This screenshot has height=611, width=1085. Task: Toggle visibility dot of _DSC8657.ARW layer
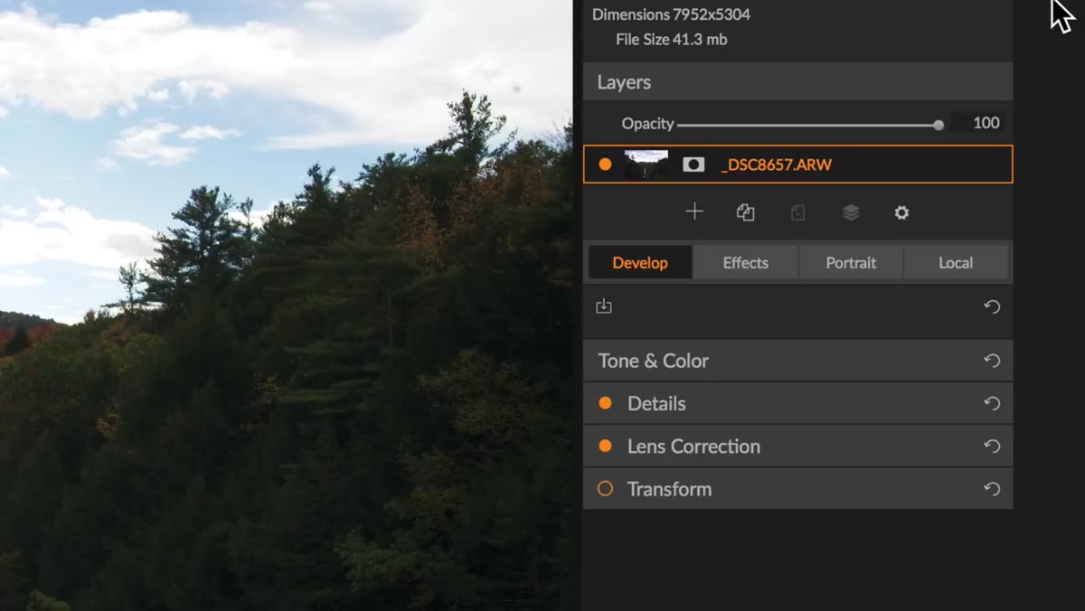[x=605, y=164]
